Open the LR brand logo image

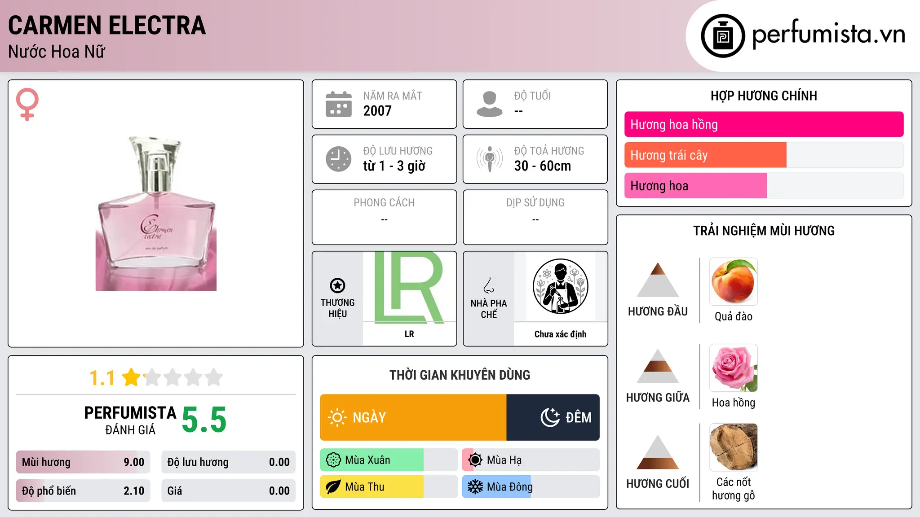409,287
